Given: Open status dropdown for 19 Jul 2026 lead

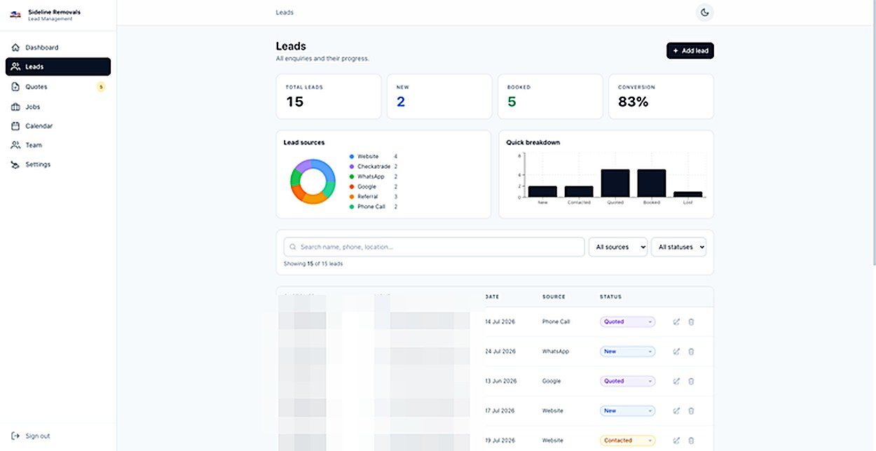Looking at the screenshot, I should (x=627, y=440).
